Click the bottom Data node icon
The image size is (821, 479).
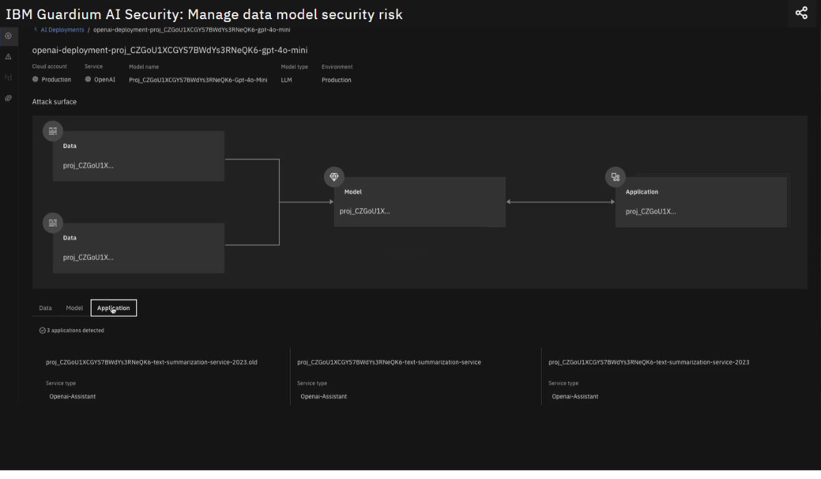[x=53, y=222]
